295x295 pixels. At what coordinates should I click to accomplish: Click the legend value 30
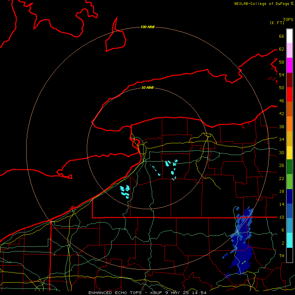click(282, 152)
